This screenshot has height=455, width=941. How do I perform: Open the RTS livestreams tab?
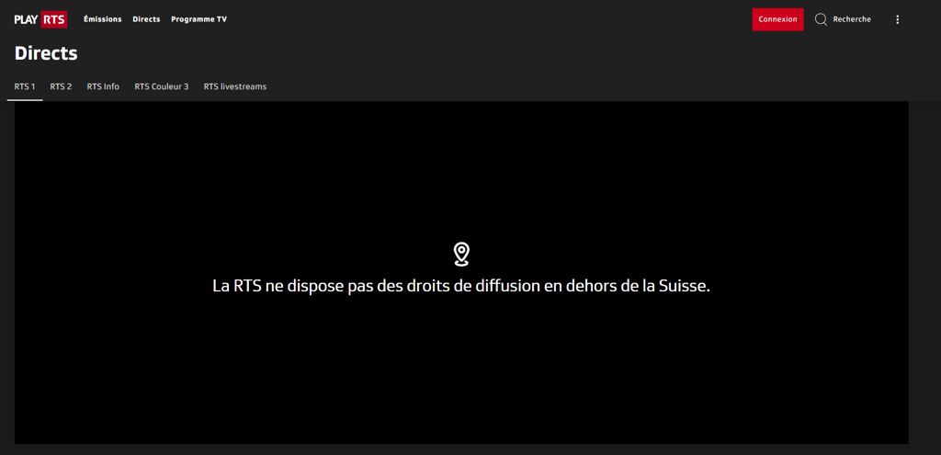(x=235, y=86)
